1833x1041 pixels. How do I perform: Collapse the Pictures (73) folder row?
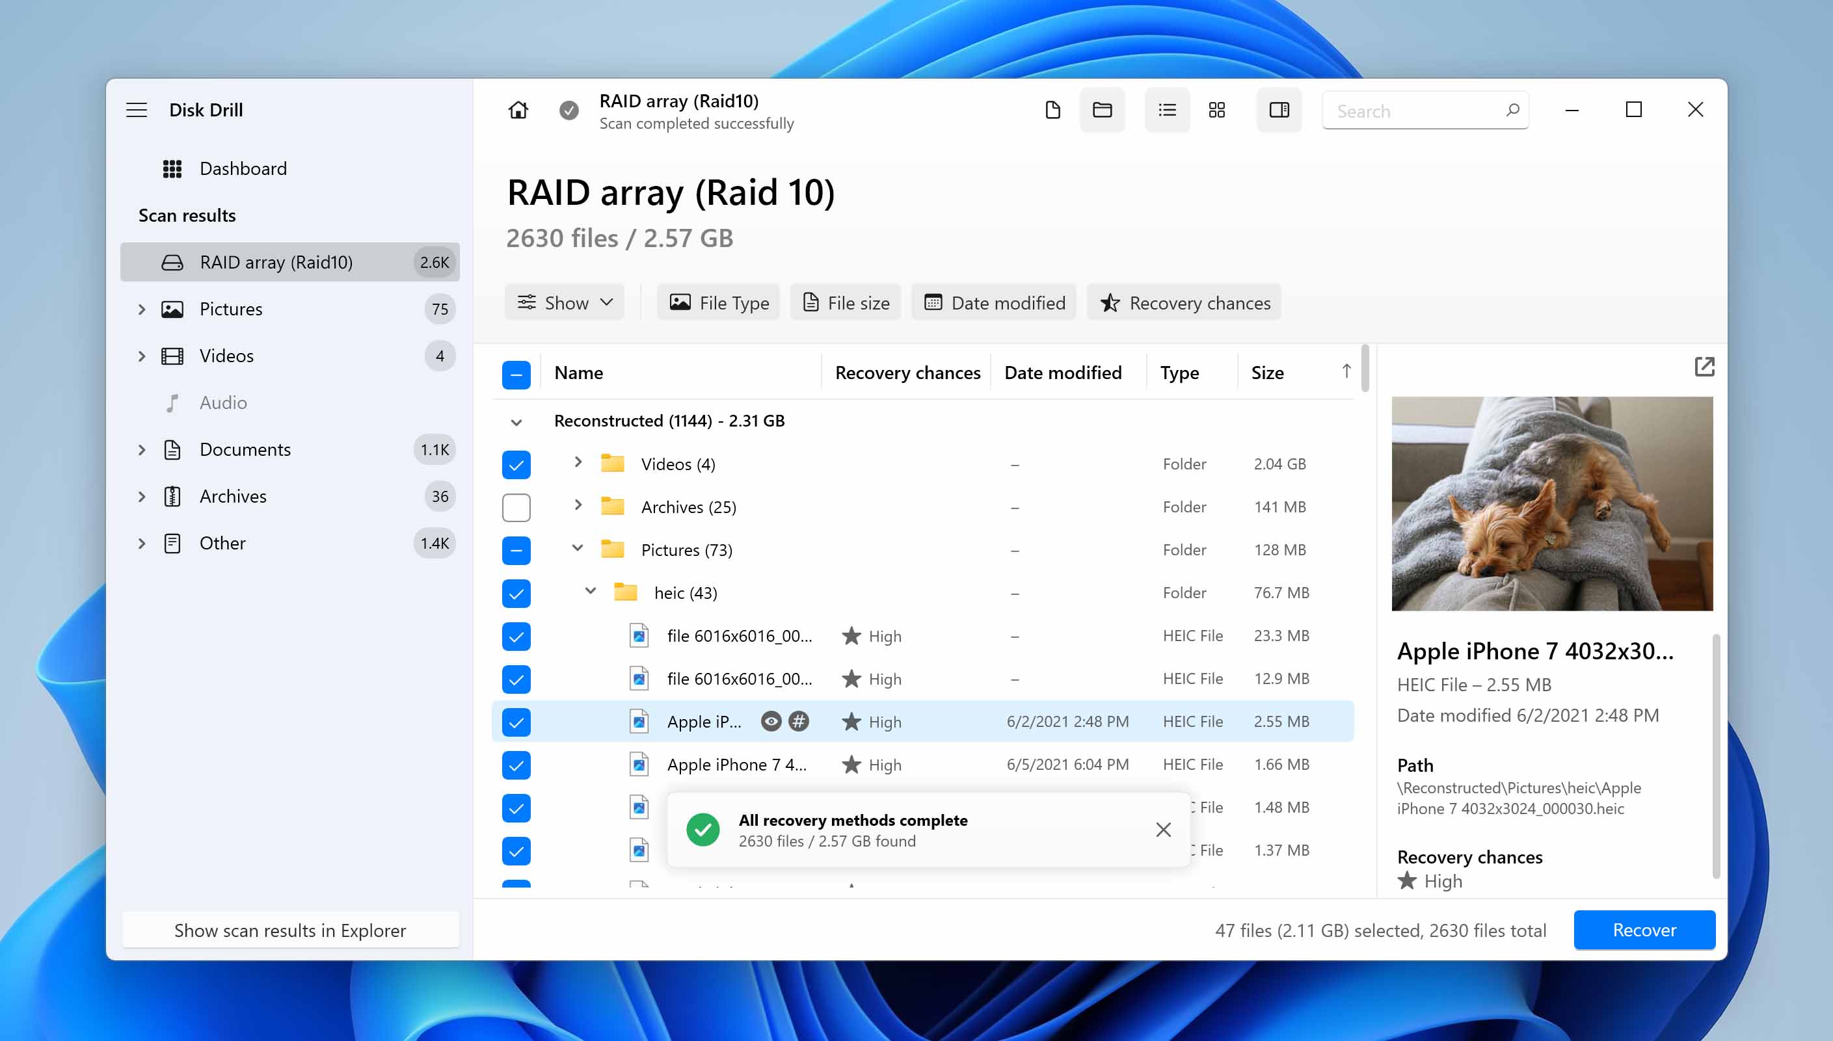click(x=578, y=547)
